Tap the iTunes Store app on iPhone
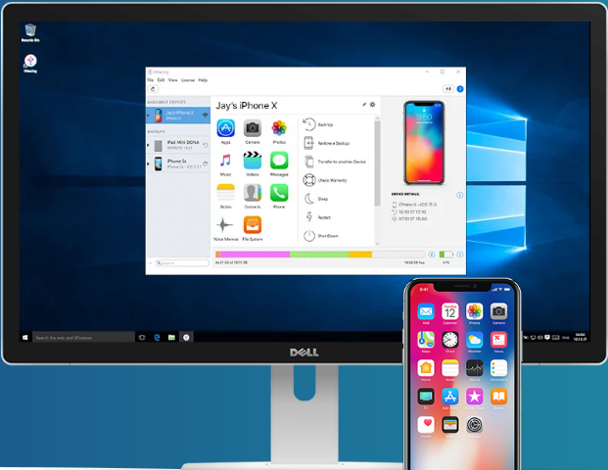The height and width of the screenshot is (470, 608). [474, 397]
